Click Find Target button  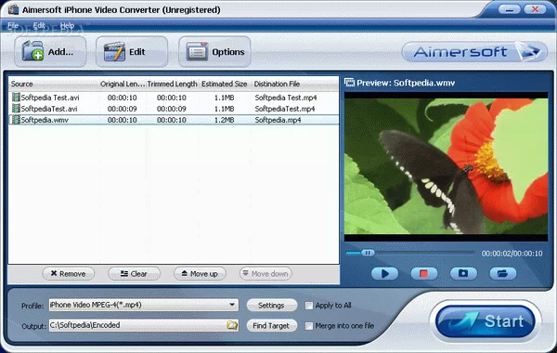click(271, 326)
